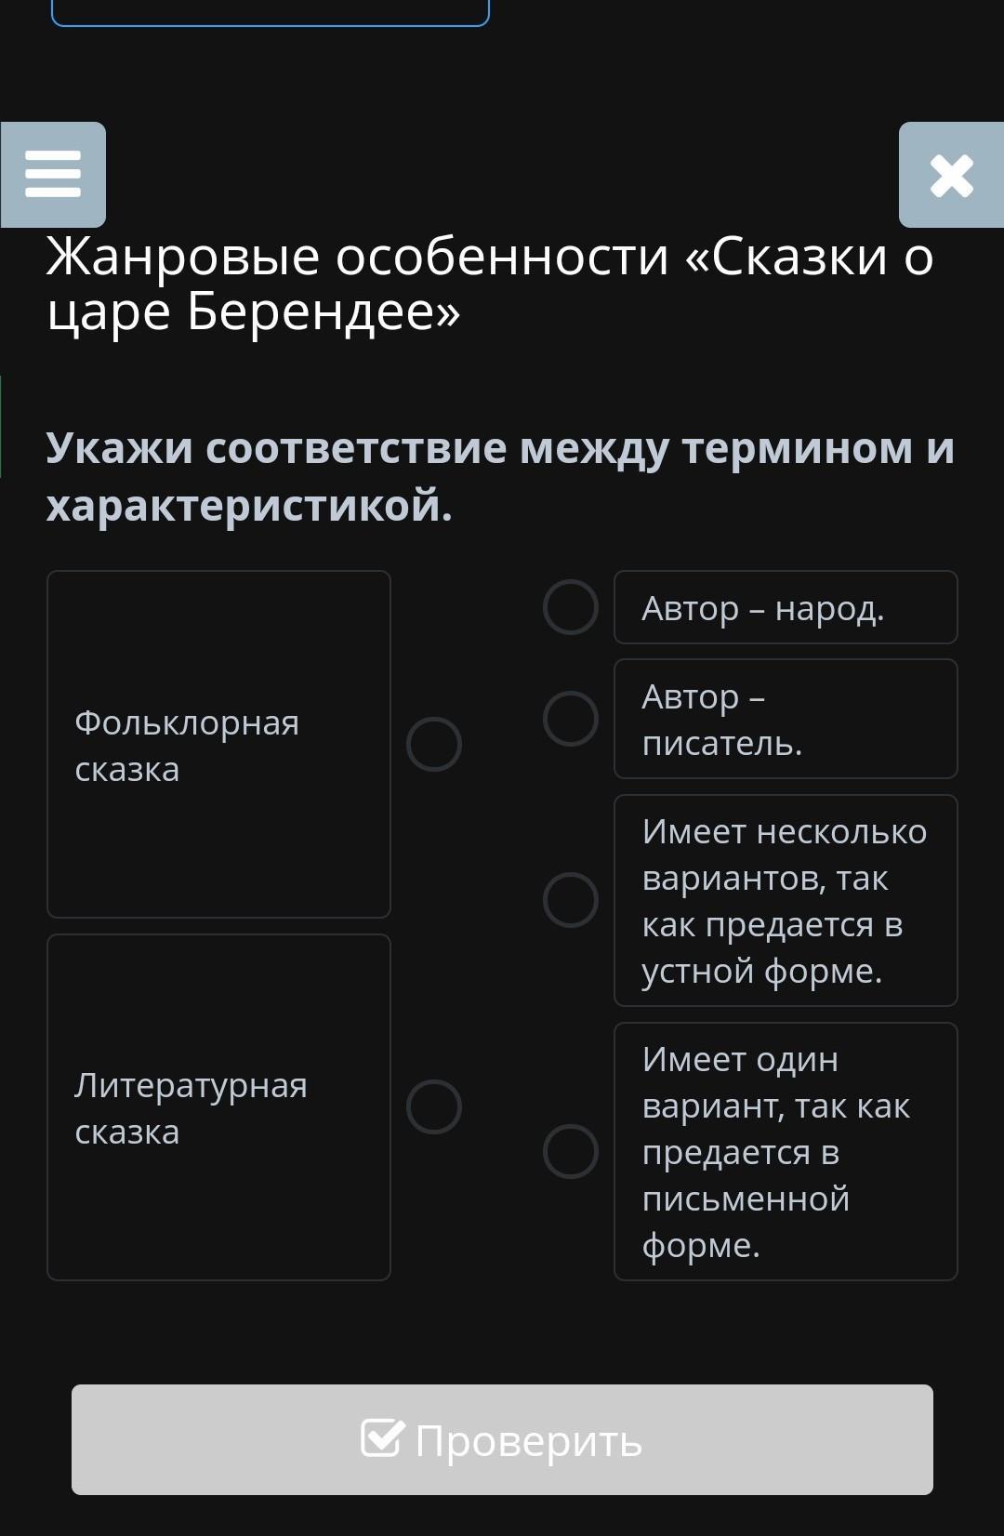1004x1536 pixels.
Task: Click the Автор – писатель answer box
Action: [x=786, y=719]
